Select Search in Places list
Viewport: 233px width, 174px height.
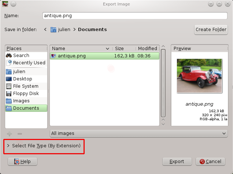click(26, 56)
